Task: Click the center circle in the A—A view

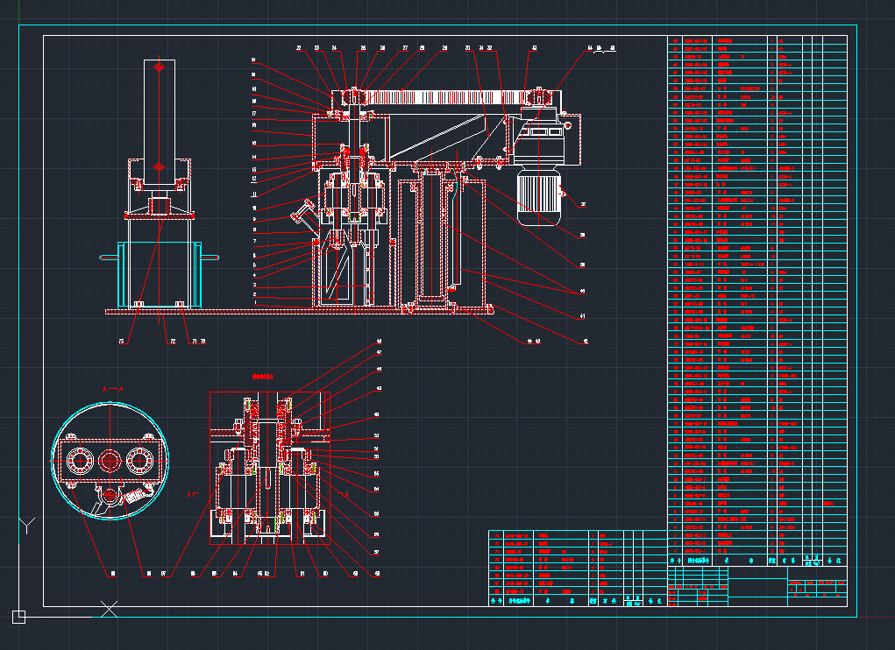Action: pos(110,459)
